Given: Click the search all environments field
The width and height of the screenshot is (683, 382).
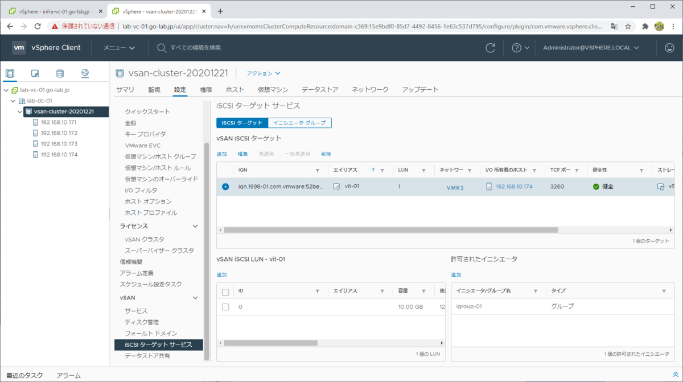Looking at the screenshot, I should coord(196,48).
